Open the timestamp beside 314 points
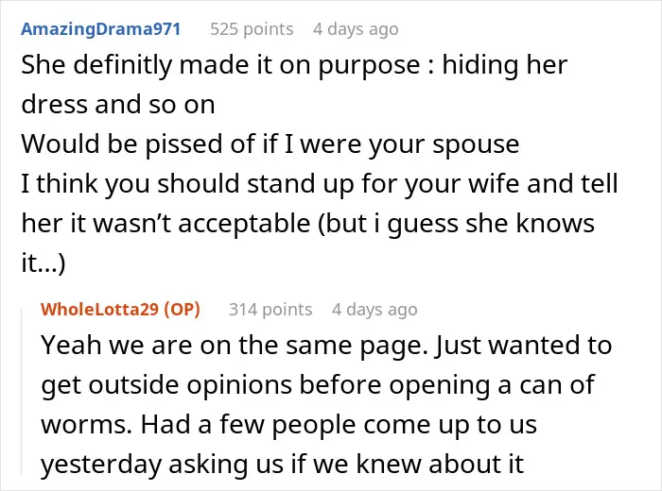The height and width of the screenshot is (491, 662). click(x=375, y=310)
